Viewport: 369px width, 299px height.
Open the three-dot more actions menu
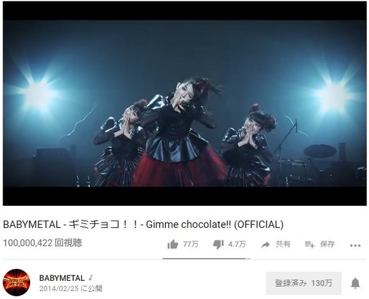tap(355, 245)
